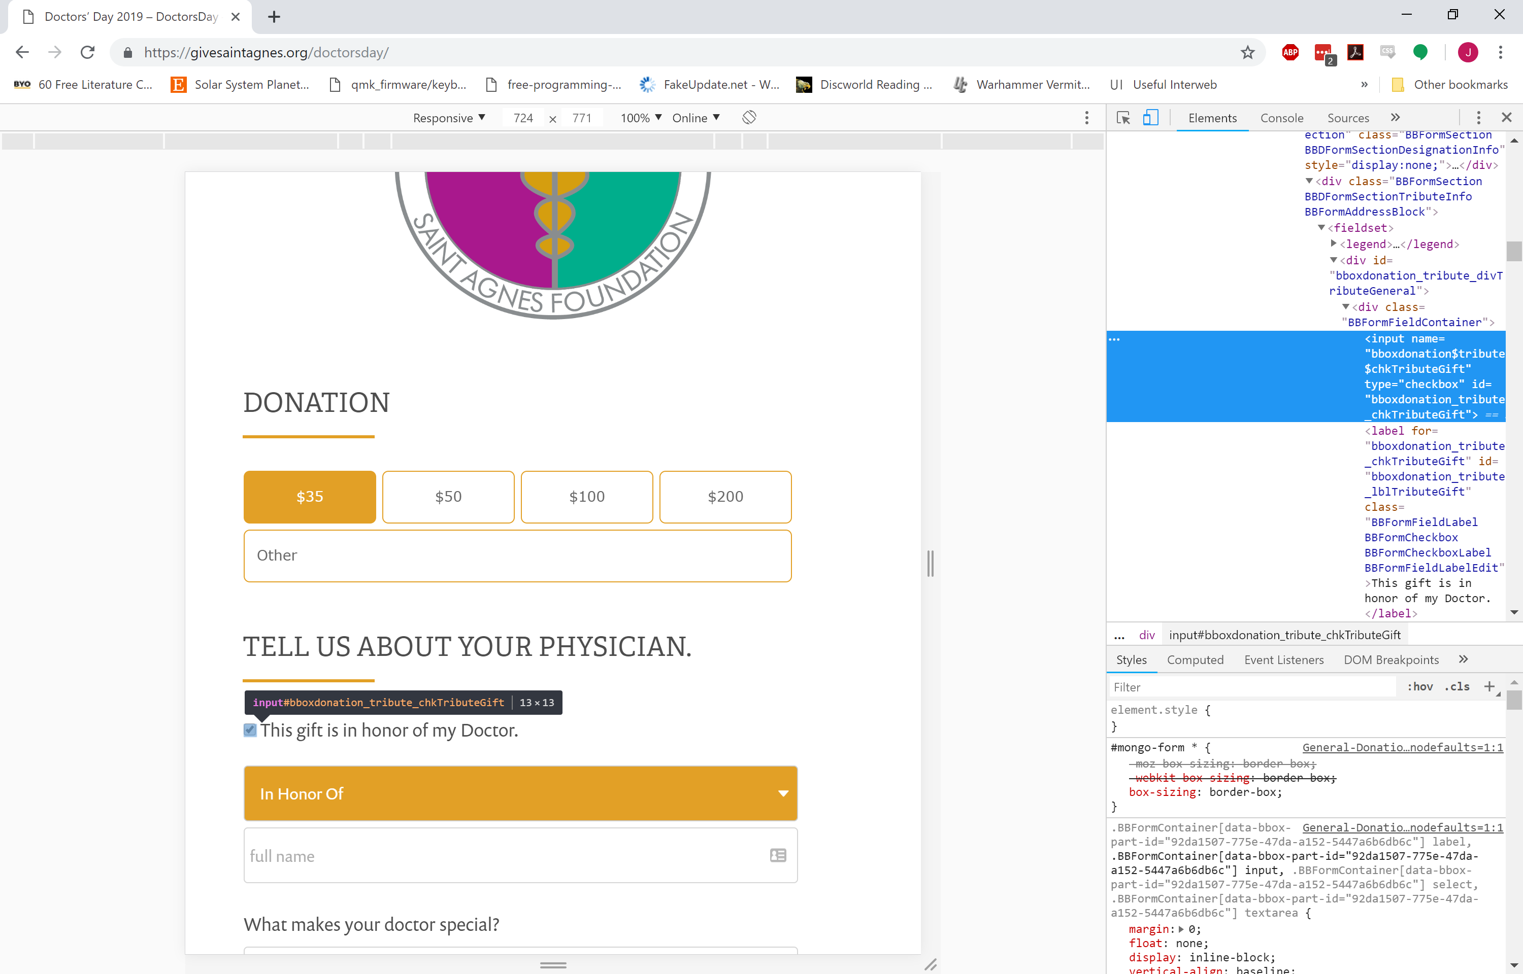Show hidden bookmarks chevron
The height and width of the screenshot is (974, 1523).
pyautogui.click(x=1364, y=85)
